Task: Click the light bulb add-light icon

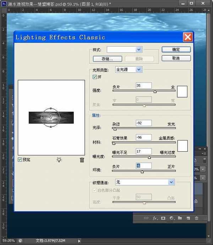Action: click(x=59, y=160)
